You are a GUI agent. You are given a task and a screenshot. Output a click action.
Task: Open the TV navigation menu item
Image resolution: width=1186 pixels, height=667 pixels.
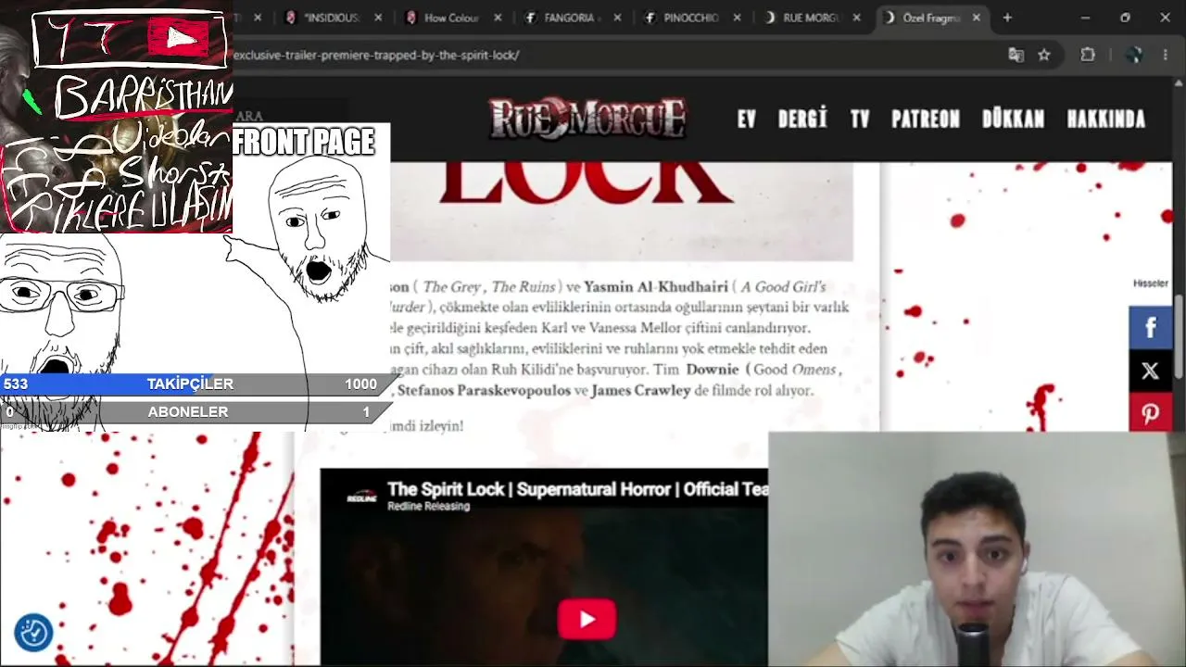coord(860,120)
